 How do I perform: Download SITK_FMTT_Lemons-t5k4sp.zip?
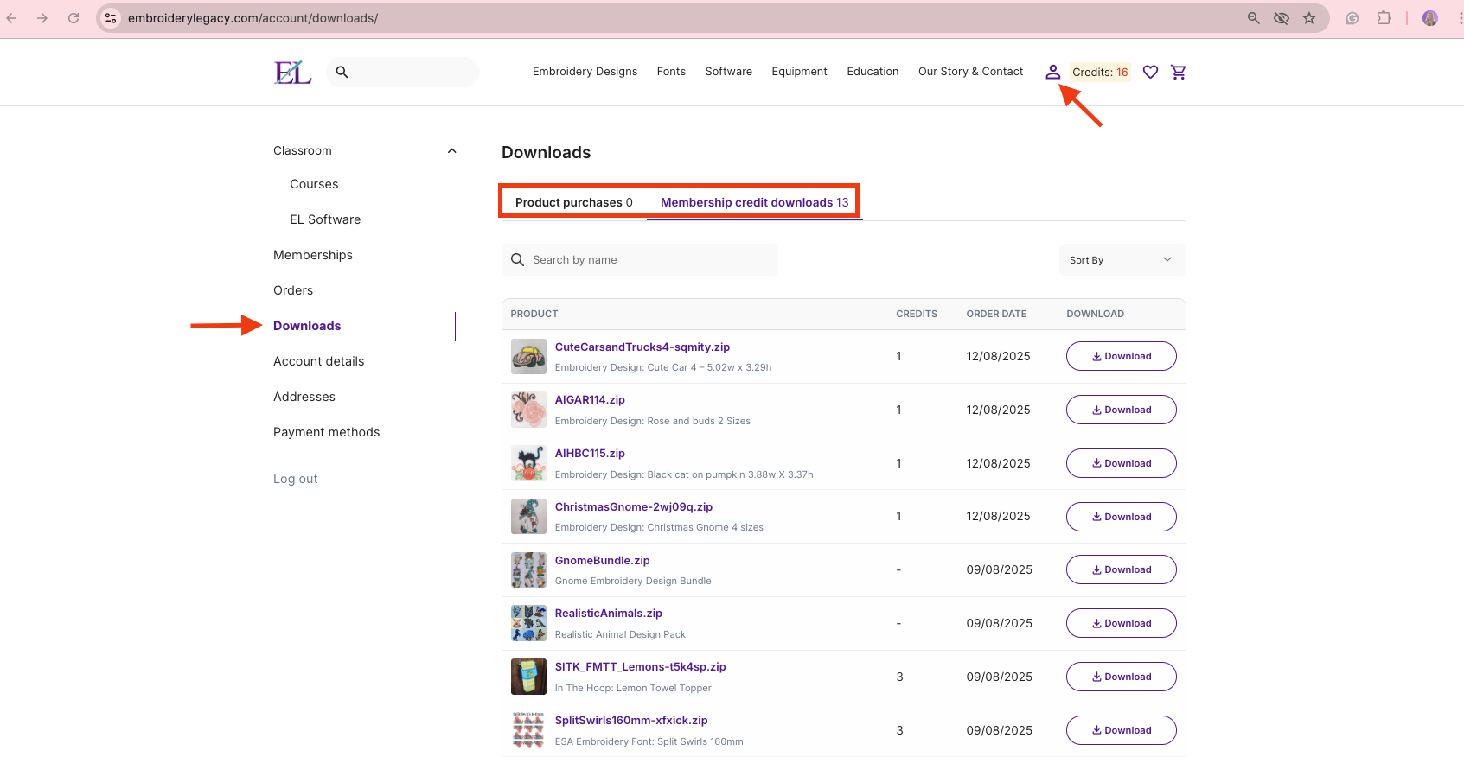coord(1121,677)
